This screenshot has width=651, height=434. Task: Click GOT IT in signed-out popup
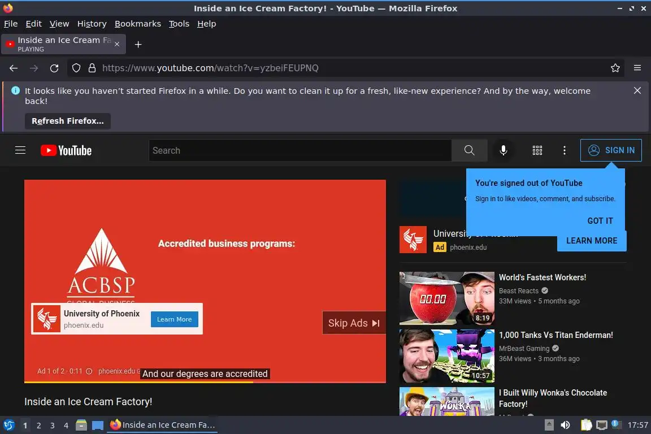click(600, 221)
